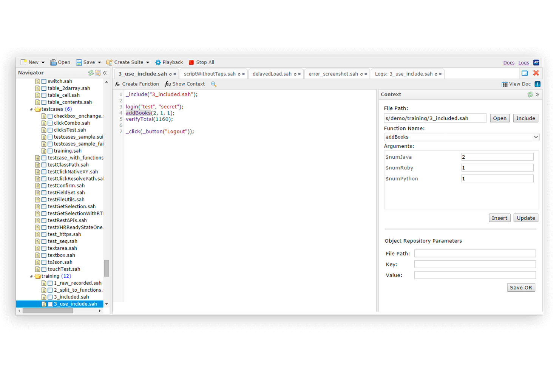This screenshot has height=373, width=559.
Task: Open the search magnifier in the editor toolbar
Action: [213, 84]
